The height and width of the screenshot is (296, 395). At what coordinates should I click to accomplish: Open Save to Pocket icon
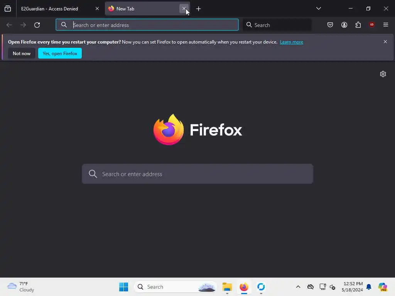[330, 25]
